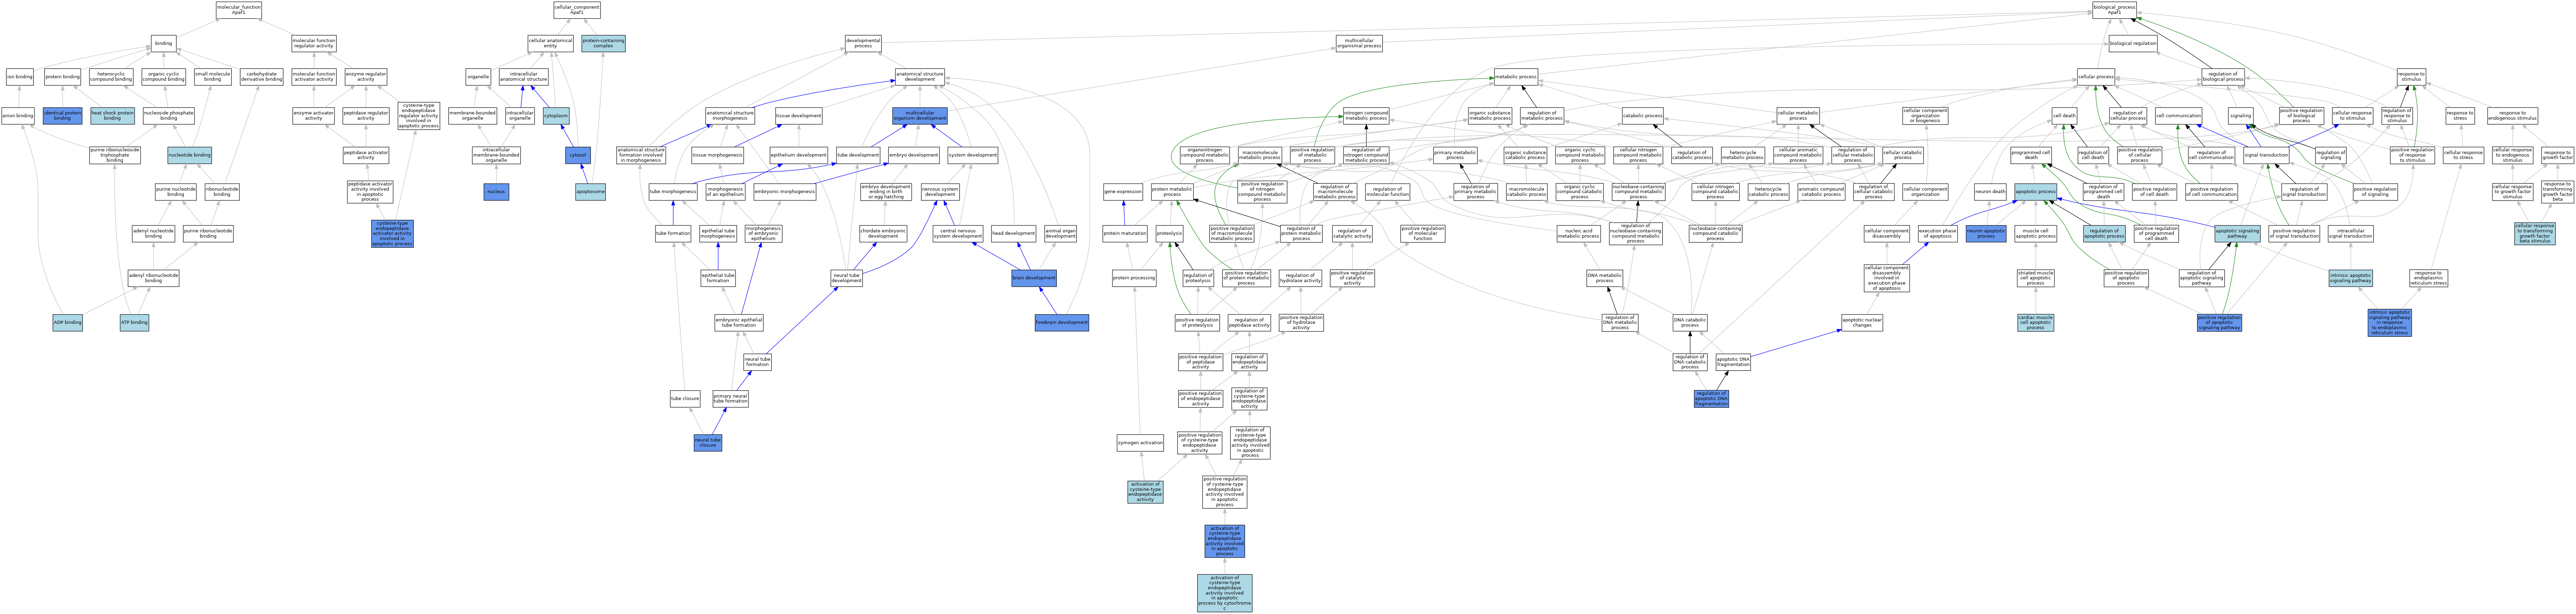
Task: Click the 'ATP binding' node
Action: 134,323
